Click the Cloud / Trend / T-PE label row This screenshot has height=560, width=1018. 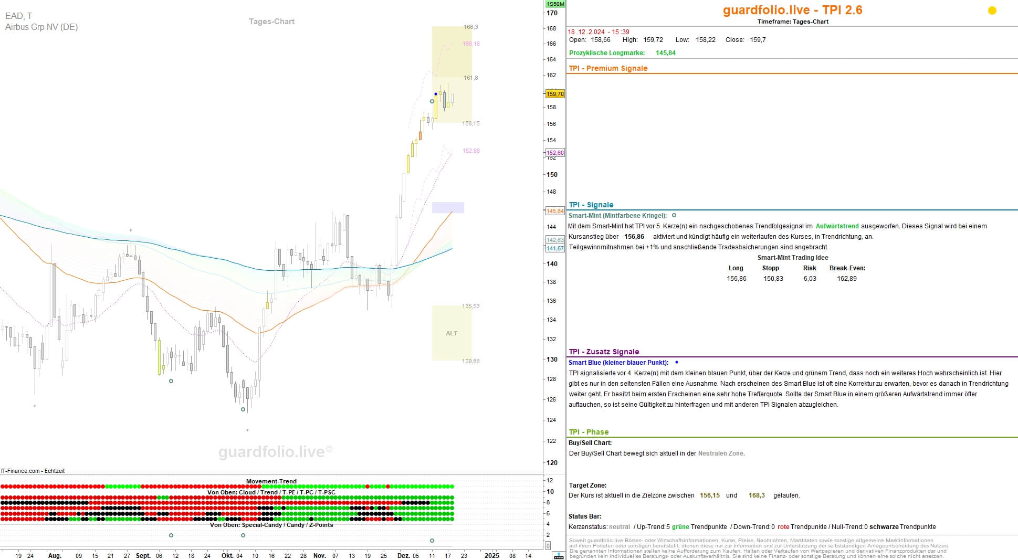pos(271,492)
